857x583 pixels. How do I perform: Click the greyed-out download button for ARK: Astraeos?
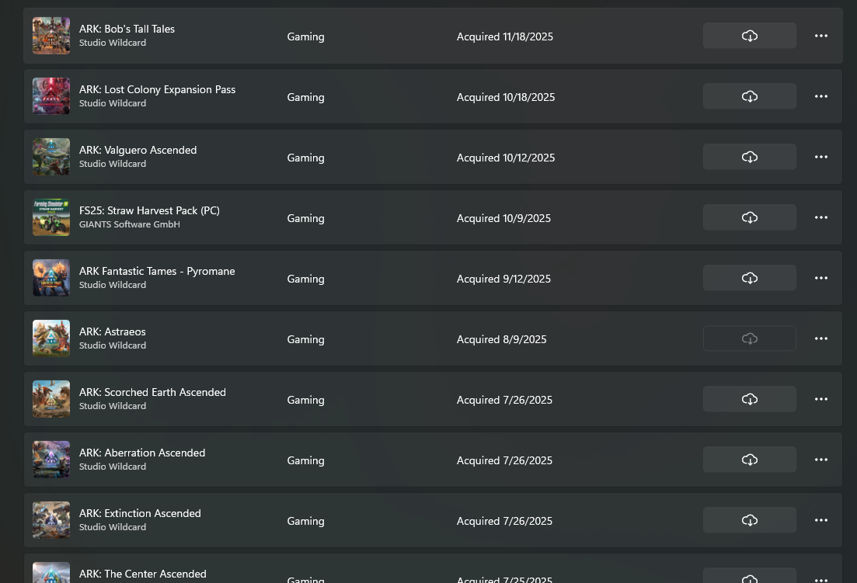pos(749,339)
